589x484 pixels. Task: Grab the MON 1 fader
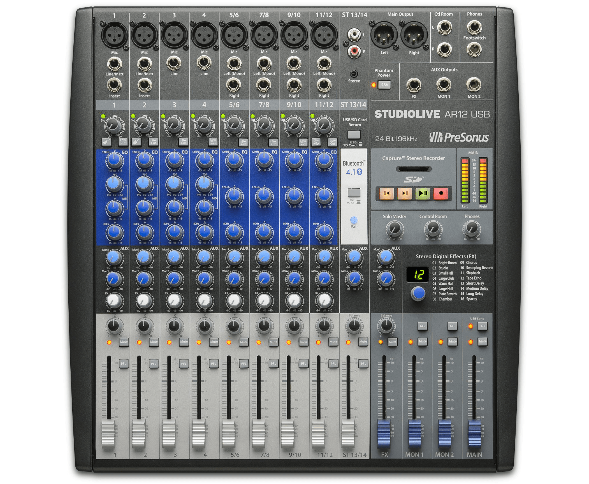415,434
